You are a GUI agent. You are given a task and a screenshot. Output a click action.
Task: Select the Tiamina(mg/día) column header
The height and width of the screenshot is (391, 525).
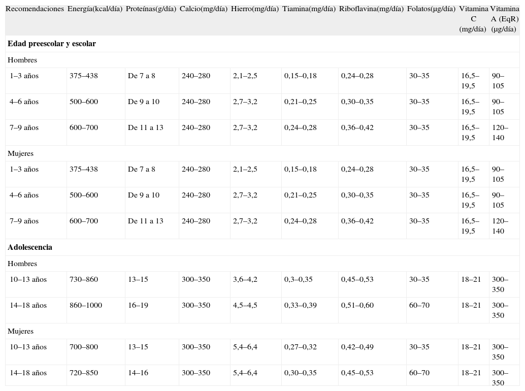309,9
